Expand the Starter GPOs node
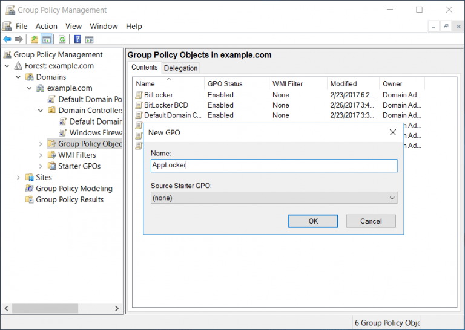The image size is (465, 330). tap(41, 166)
